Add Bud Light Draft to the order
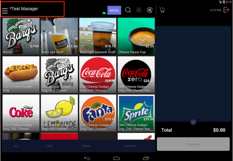 (59, 36)
